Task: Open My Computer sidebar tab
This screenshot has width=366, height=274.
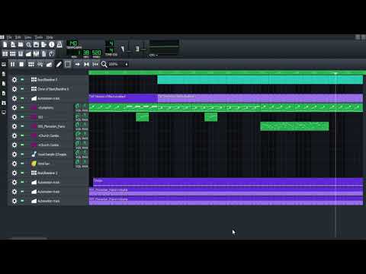Action: point(4,112)
